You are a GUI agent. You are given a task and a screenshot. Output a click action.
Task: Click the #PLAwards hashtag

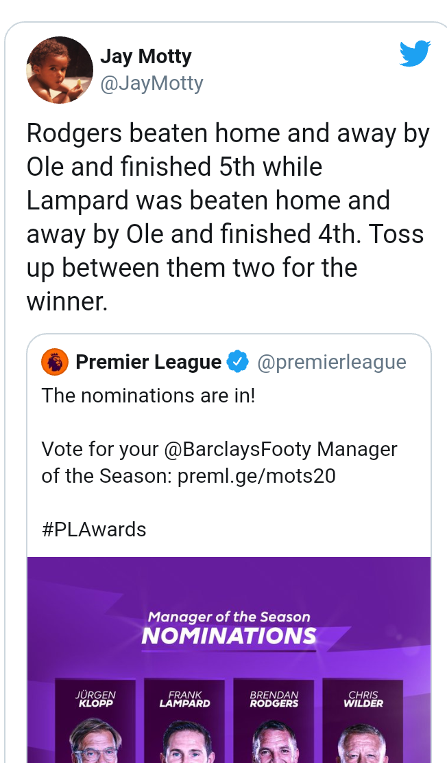(x=94, y=529)
